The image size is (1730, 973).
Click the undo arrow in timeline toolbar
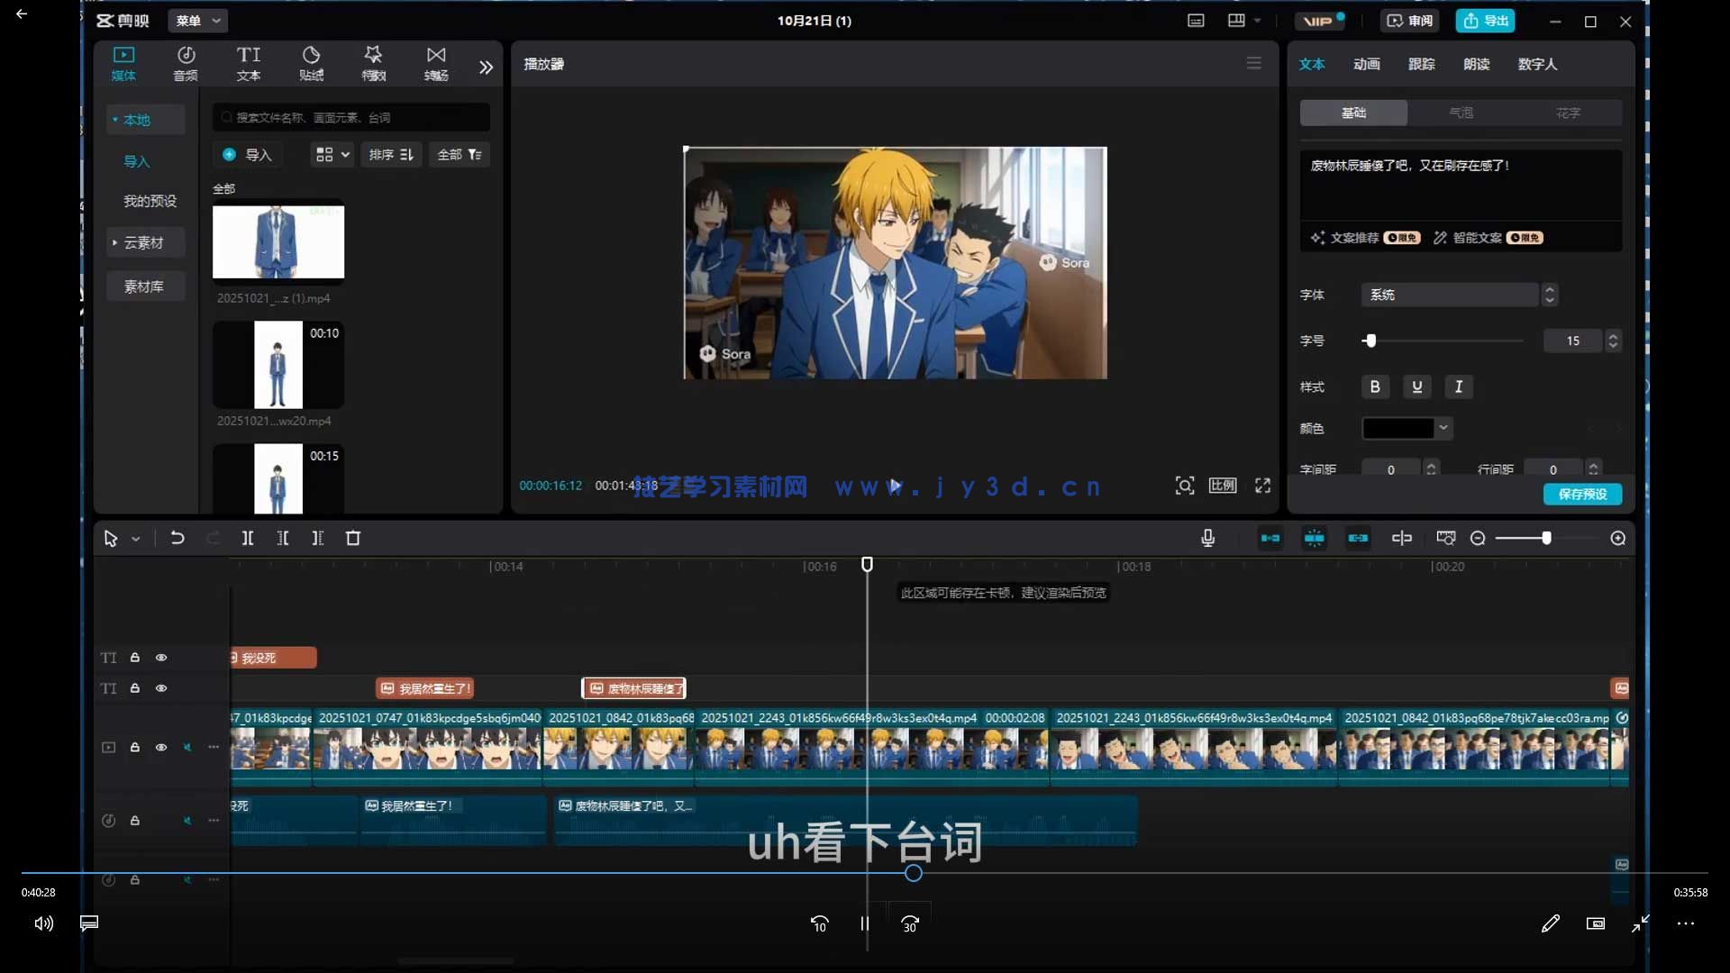coord(178,538)
